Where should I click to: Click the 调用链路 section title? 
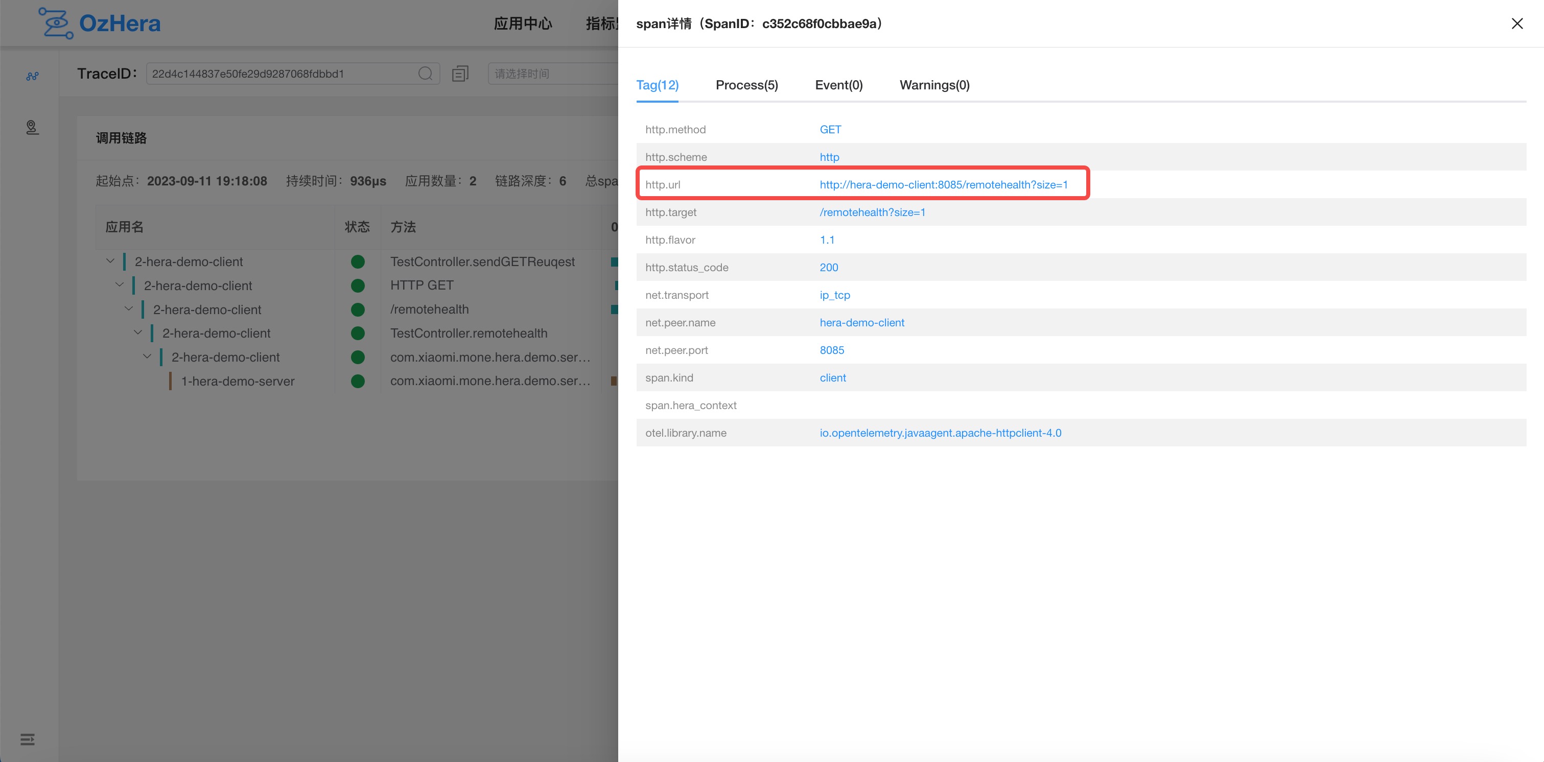point(121,138)
